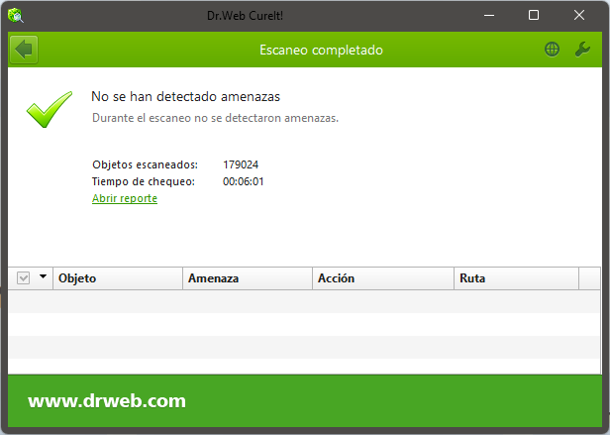The image size is (610, 435).
Task: Click the 'Tiempo de chequeo:' label
Action: click(144, 181)
